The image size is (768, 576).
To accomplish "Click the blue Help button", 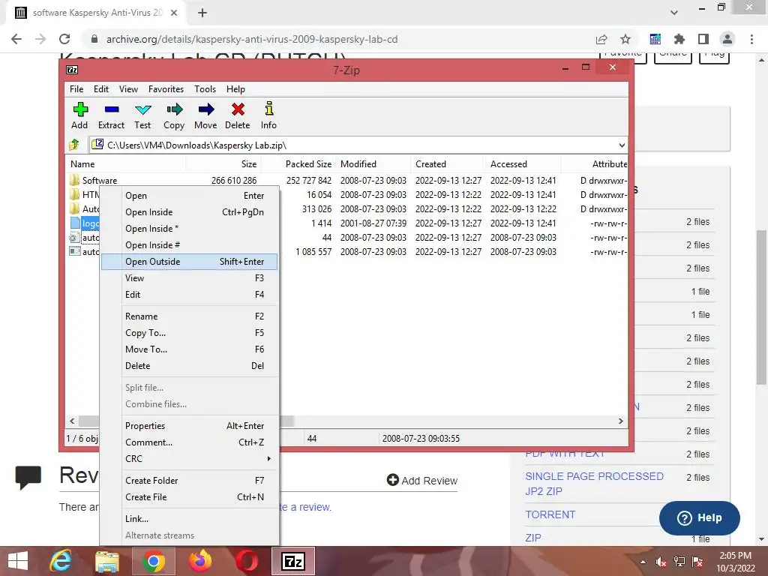I will click(x=700, y=518).
